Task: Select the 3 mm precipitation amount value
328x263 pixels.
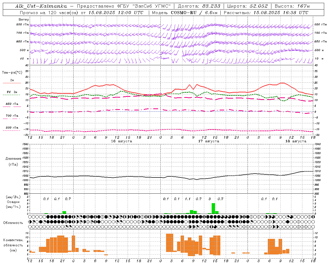Action: coord(210,199)
